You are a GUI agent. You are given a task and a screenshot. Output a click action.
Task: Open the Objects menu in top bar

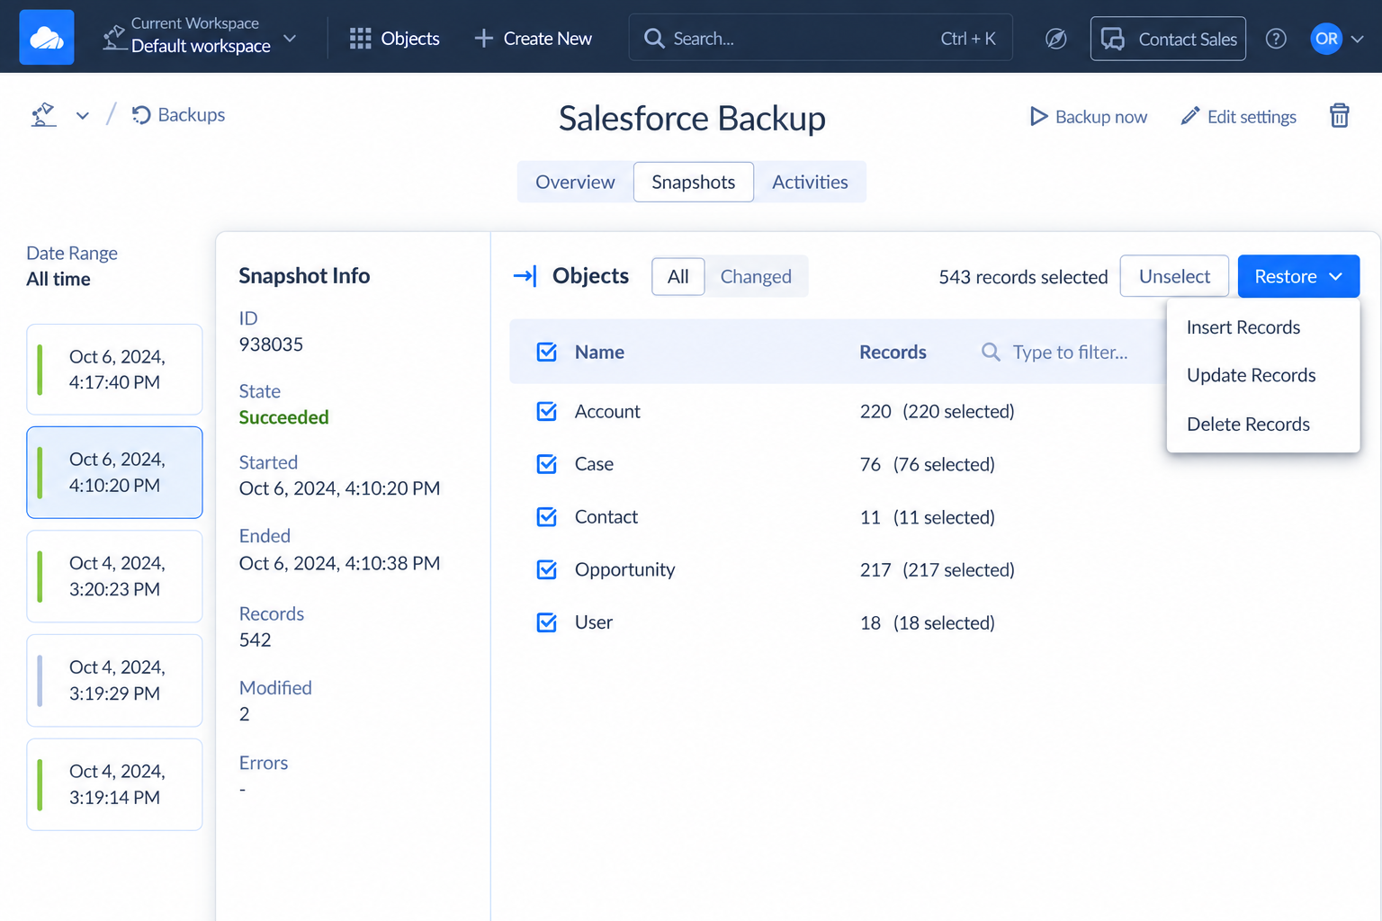[x=395, y=39]
